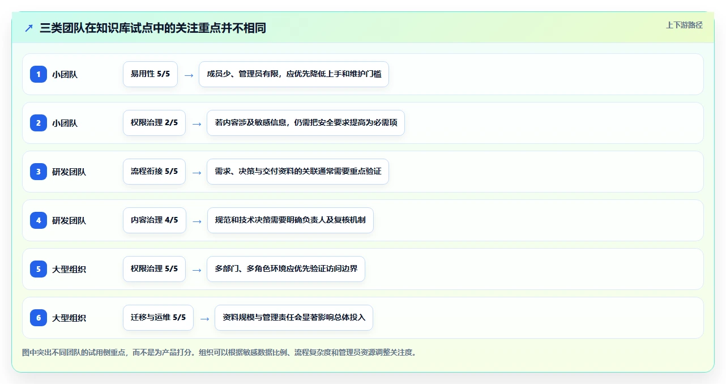Click 资料规模与管理责任 description box
The width and height of the screenshot is (726, 384).
294,318
